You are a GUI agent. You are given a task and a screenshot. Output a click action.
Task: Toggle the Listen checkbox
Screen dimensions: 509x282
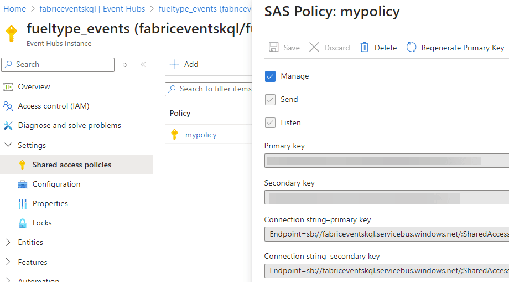270,123
